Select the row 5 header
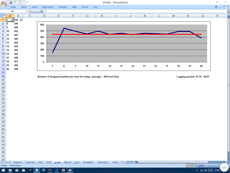Screen dimensions: 230x173 (x=3, y=35)
